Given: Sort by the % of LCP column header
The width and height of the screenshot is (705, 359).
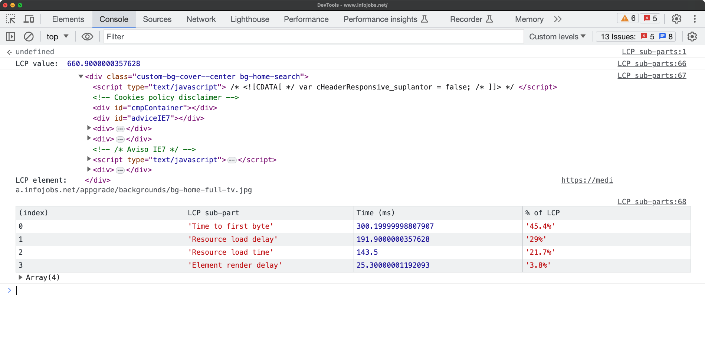Looking at the screenshot, I should point(607,213).
